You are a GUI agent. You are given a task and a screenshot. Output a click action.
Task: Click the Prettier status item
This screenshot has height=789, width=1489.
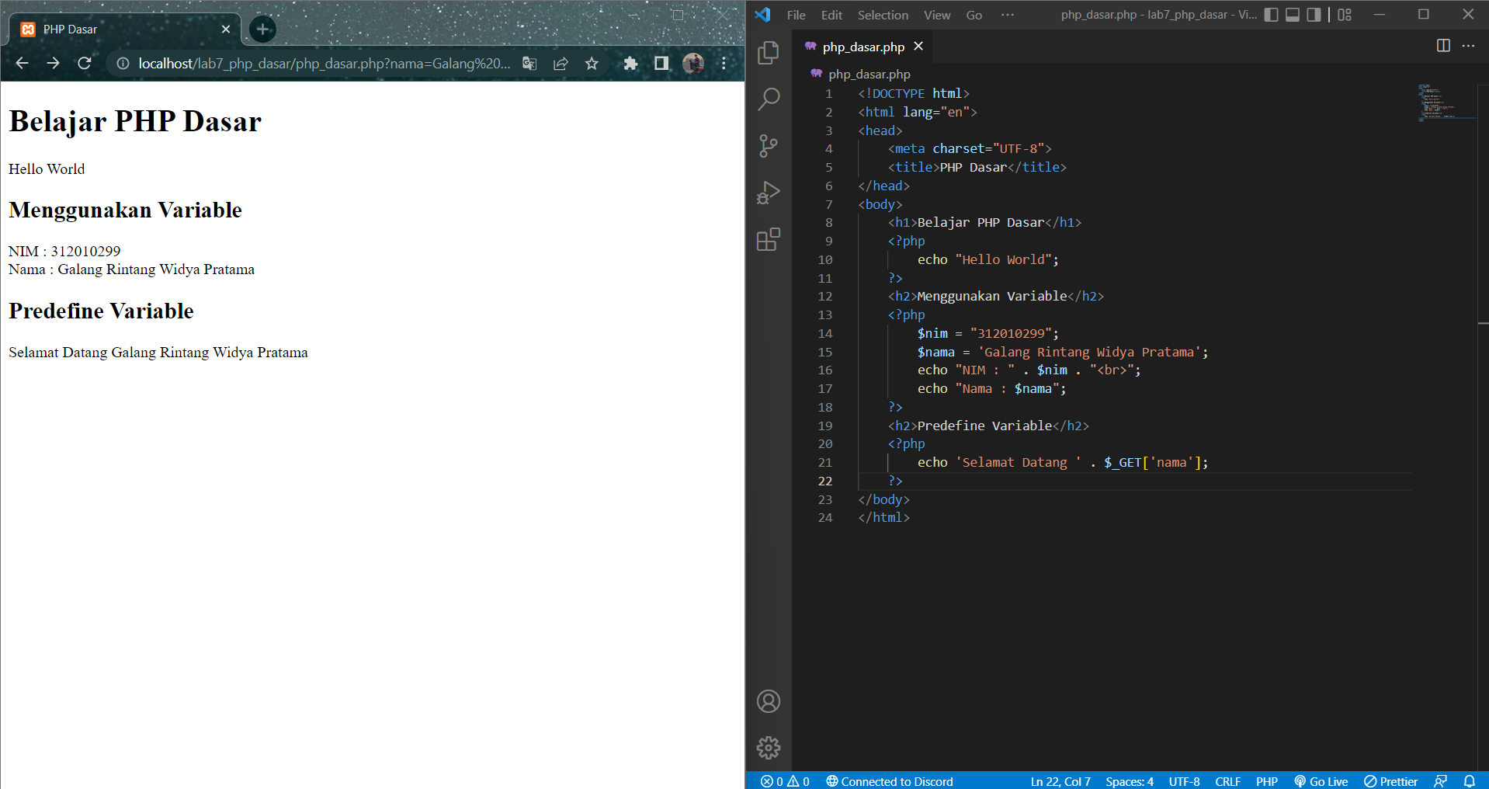tap(1391, 781)
